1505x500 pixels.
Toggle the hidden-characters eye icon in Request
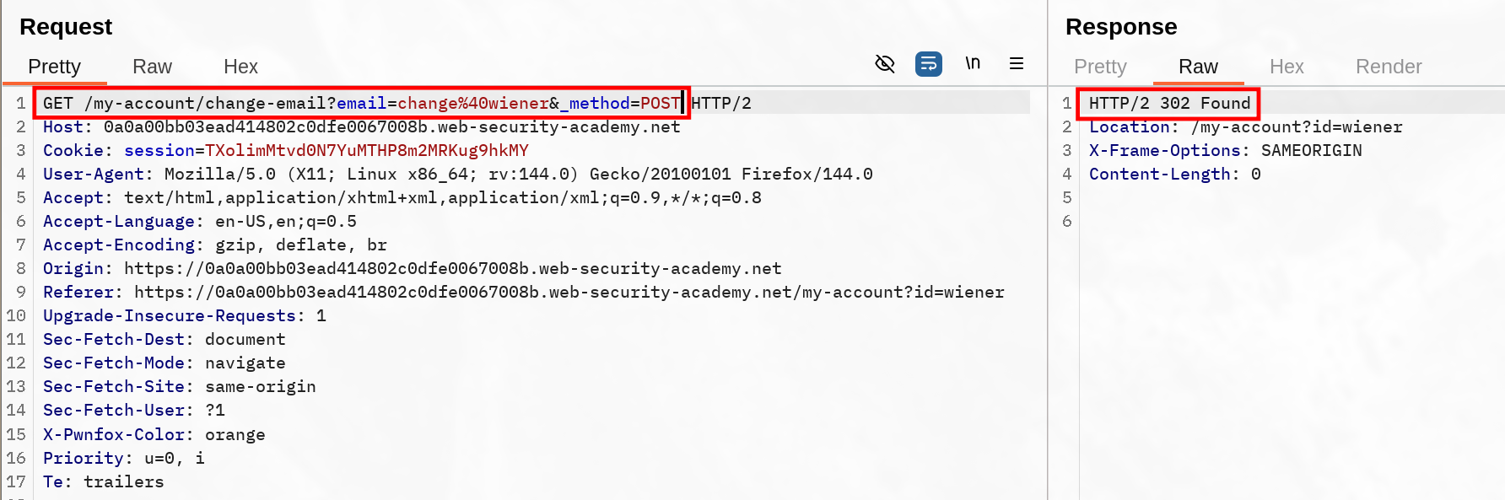tap(884, 64)
